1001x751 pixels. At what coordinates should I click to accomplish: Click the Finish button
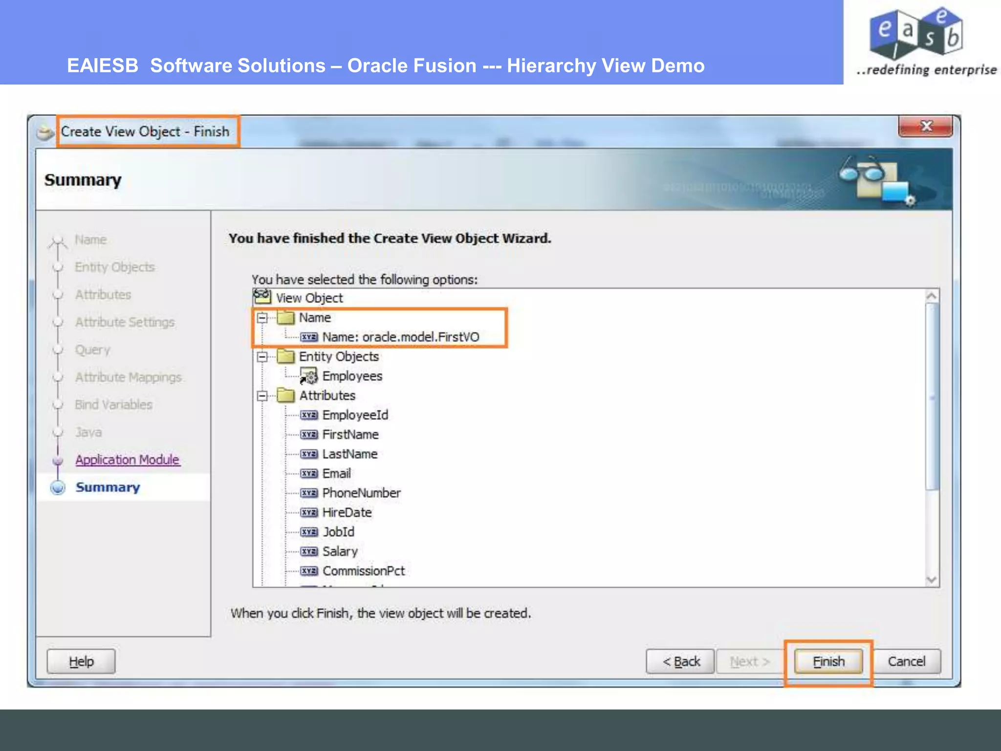click(x=828, y=662)
